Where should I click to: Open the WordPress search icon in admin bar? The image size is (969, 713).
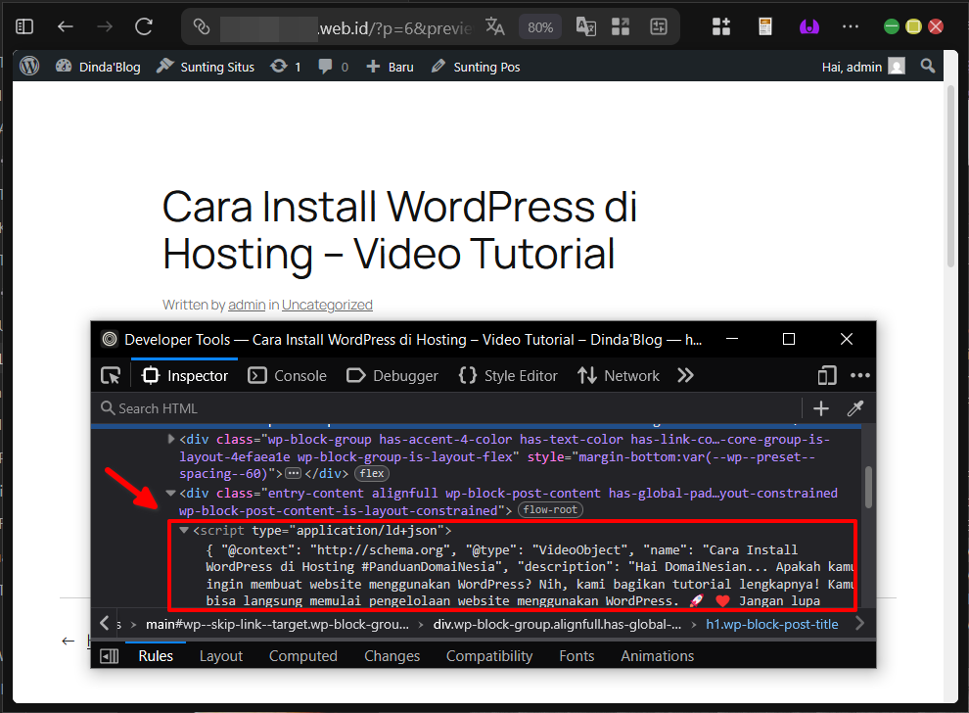coord(927,66)
